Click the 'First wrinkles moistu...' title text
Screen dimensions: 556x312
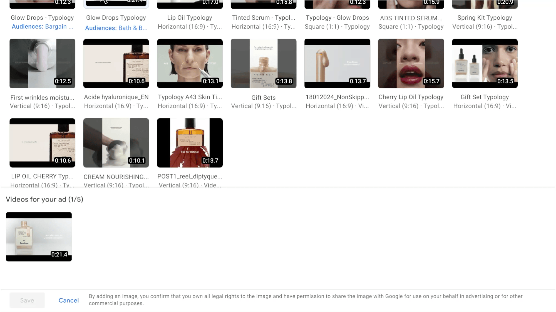coord(42,98)
